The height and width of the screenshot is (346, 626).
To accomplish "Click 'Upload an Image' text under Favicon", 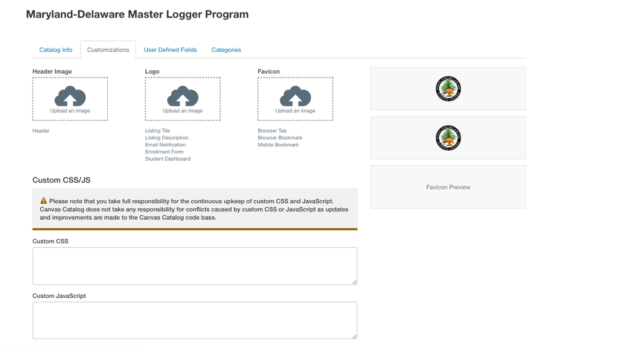I will pos(295,111).
